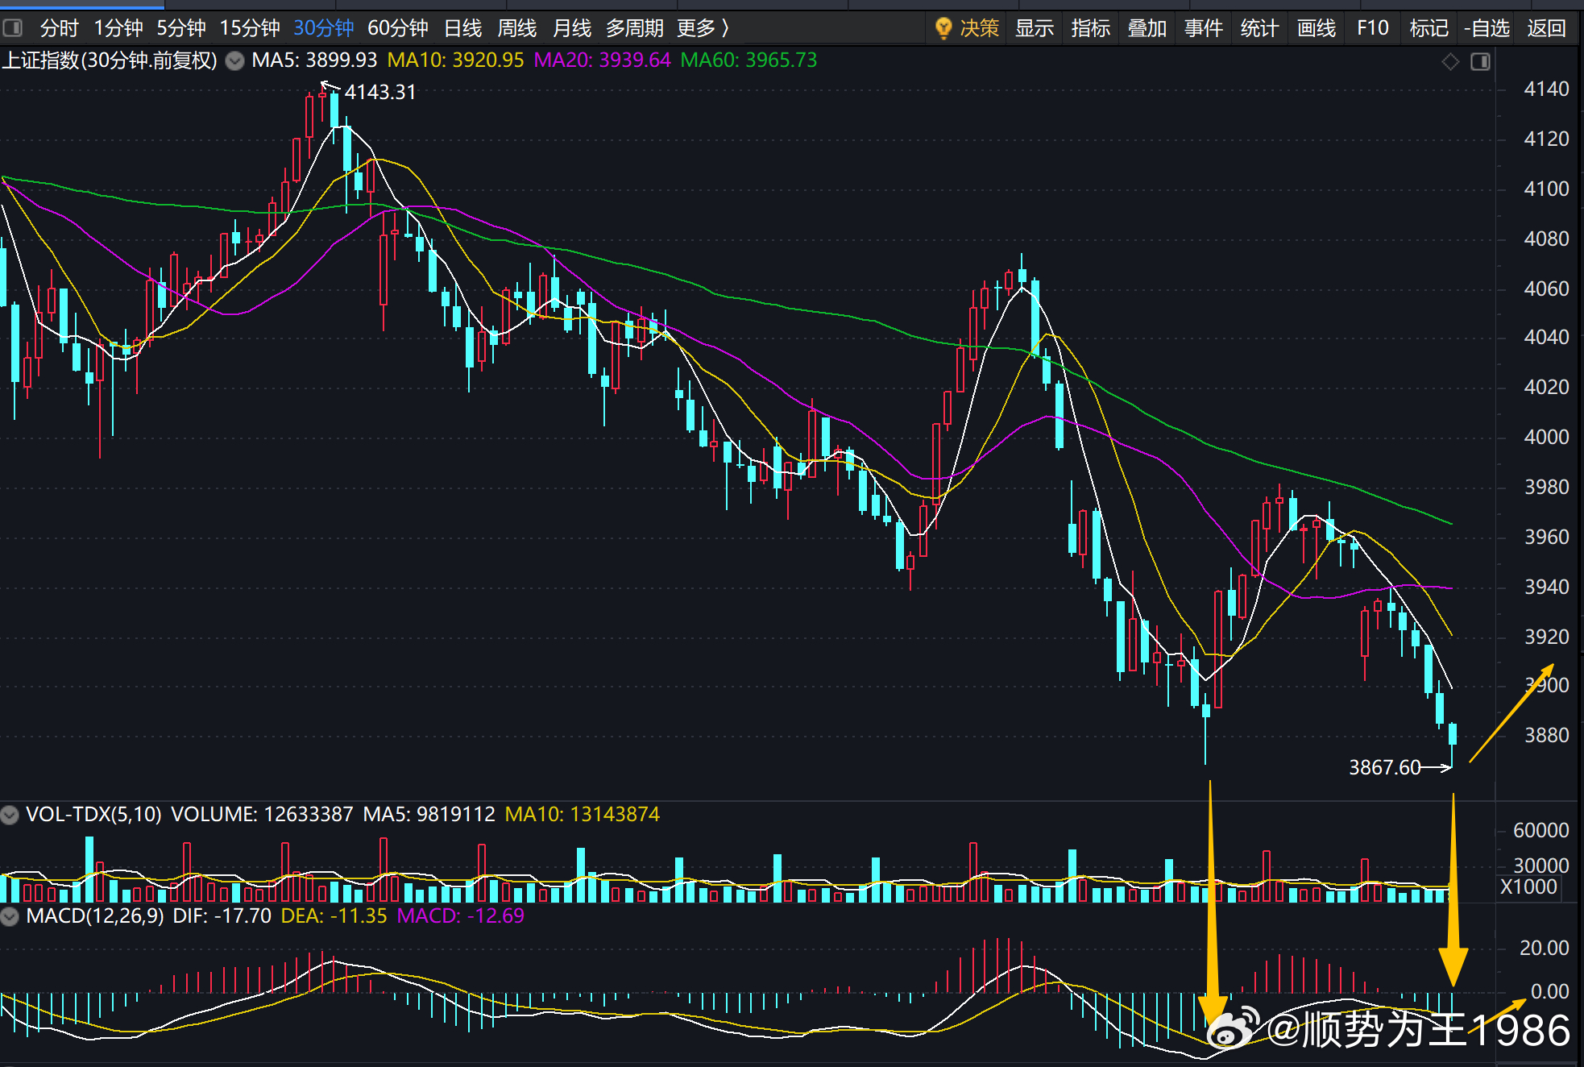Open the 决策 lightbulb decision tool
This screenshot has width=1584, height=1067.
tap(967, 28)
